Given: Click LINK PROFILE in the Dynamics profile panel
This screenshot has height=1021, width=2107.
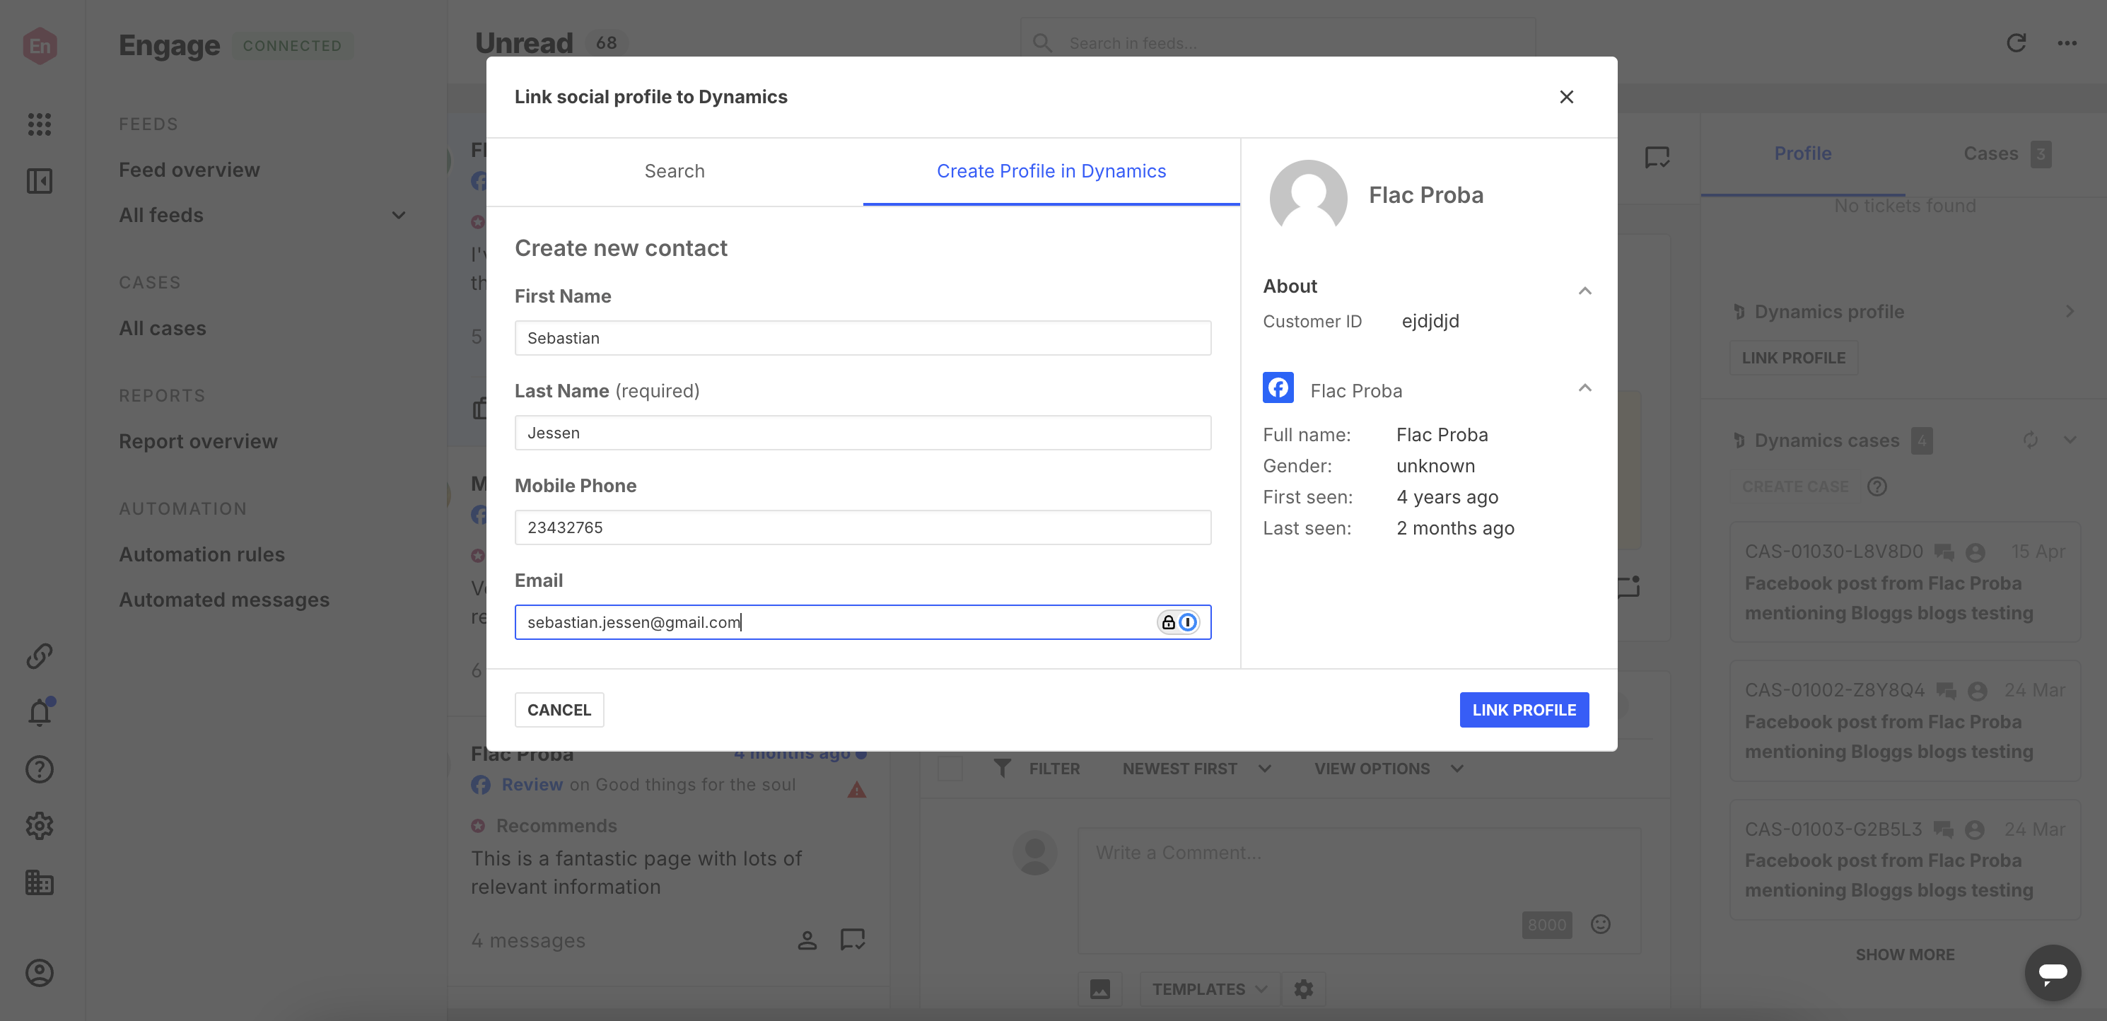Looking at the screenshot, I should 1793,358.
